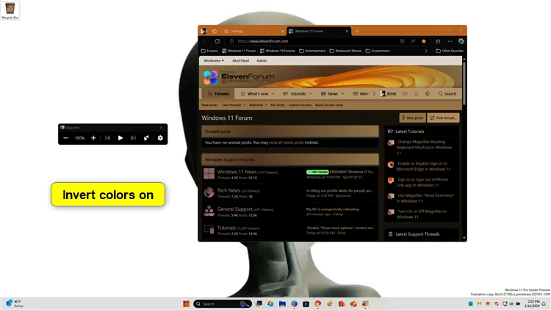Open Recycle Bin desktop icon

click(10, 10)
